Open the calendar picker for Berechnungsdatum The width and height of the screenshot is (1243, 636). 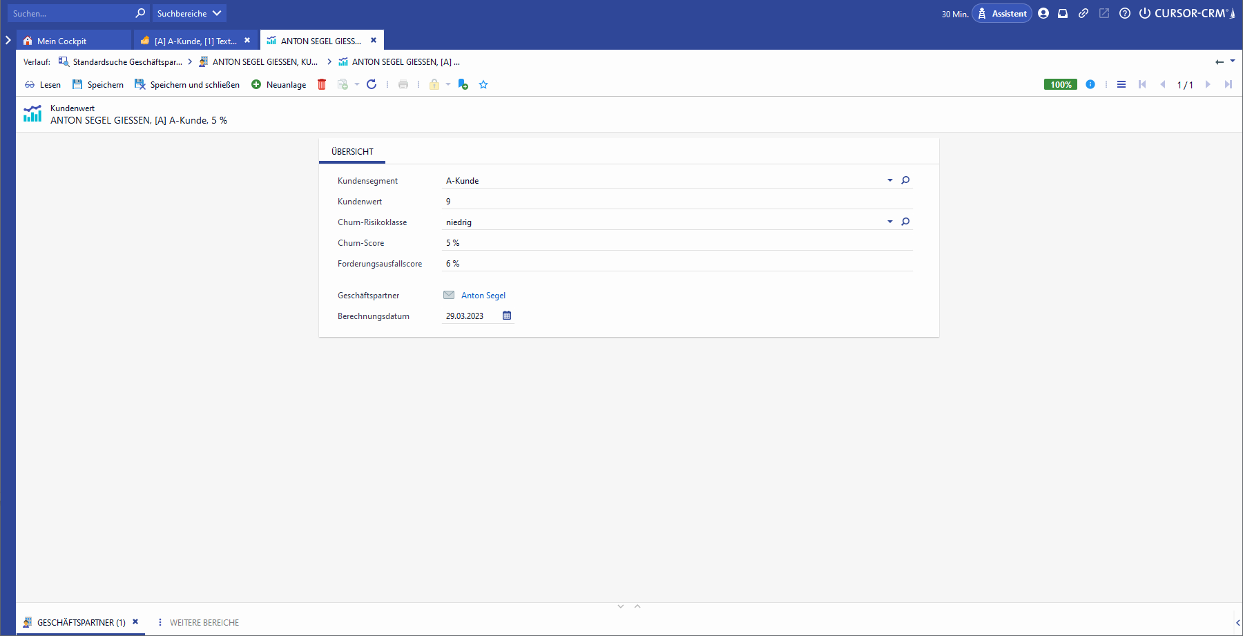pos(507,316)
